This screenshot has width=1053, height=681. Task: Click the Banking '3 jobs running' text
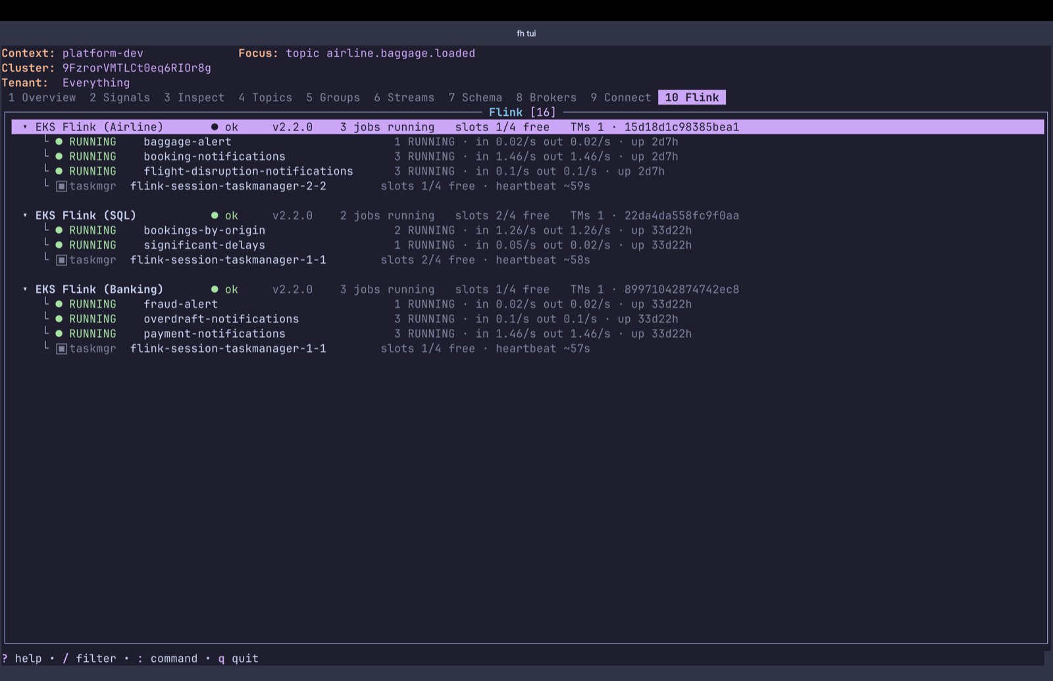pos(388,290)
